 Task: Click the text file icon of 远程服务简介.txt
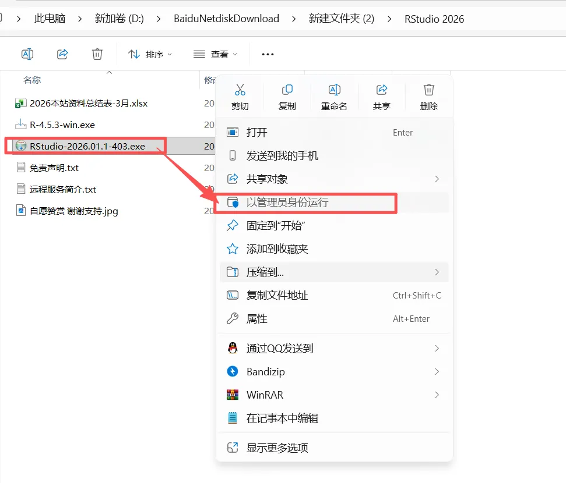point(21,189)
